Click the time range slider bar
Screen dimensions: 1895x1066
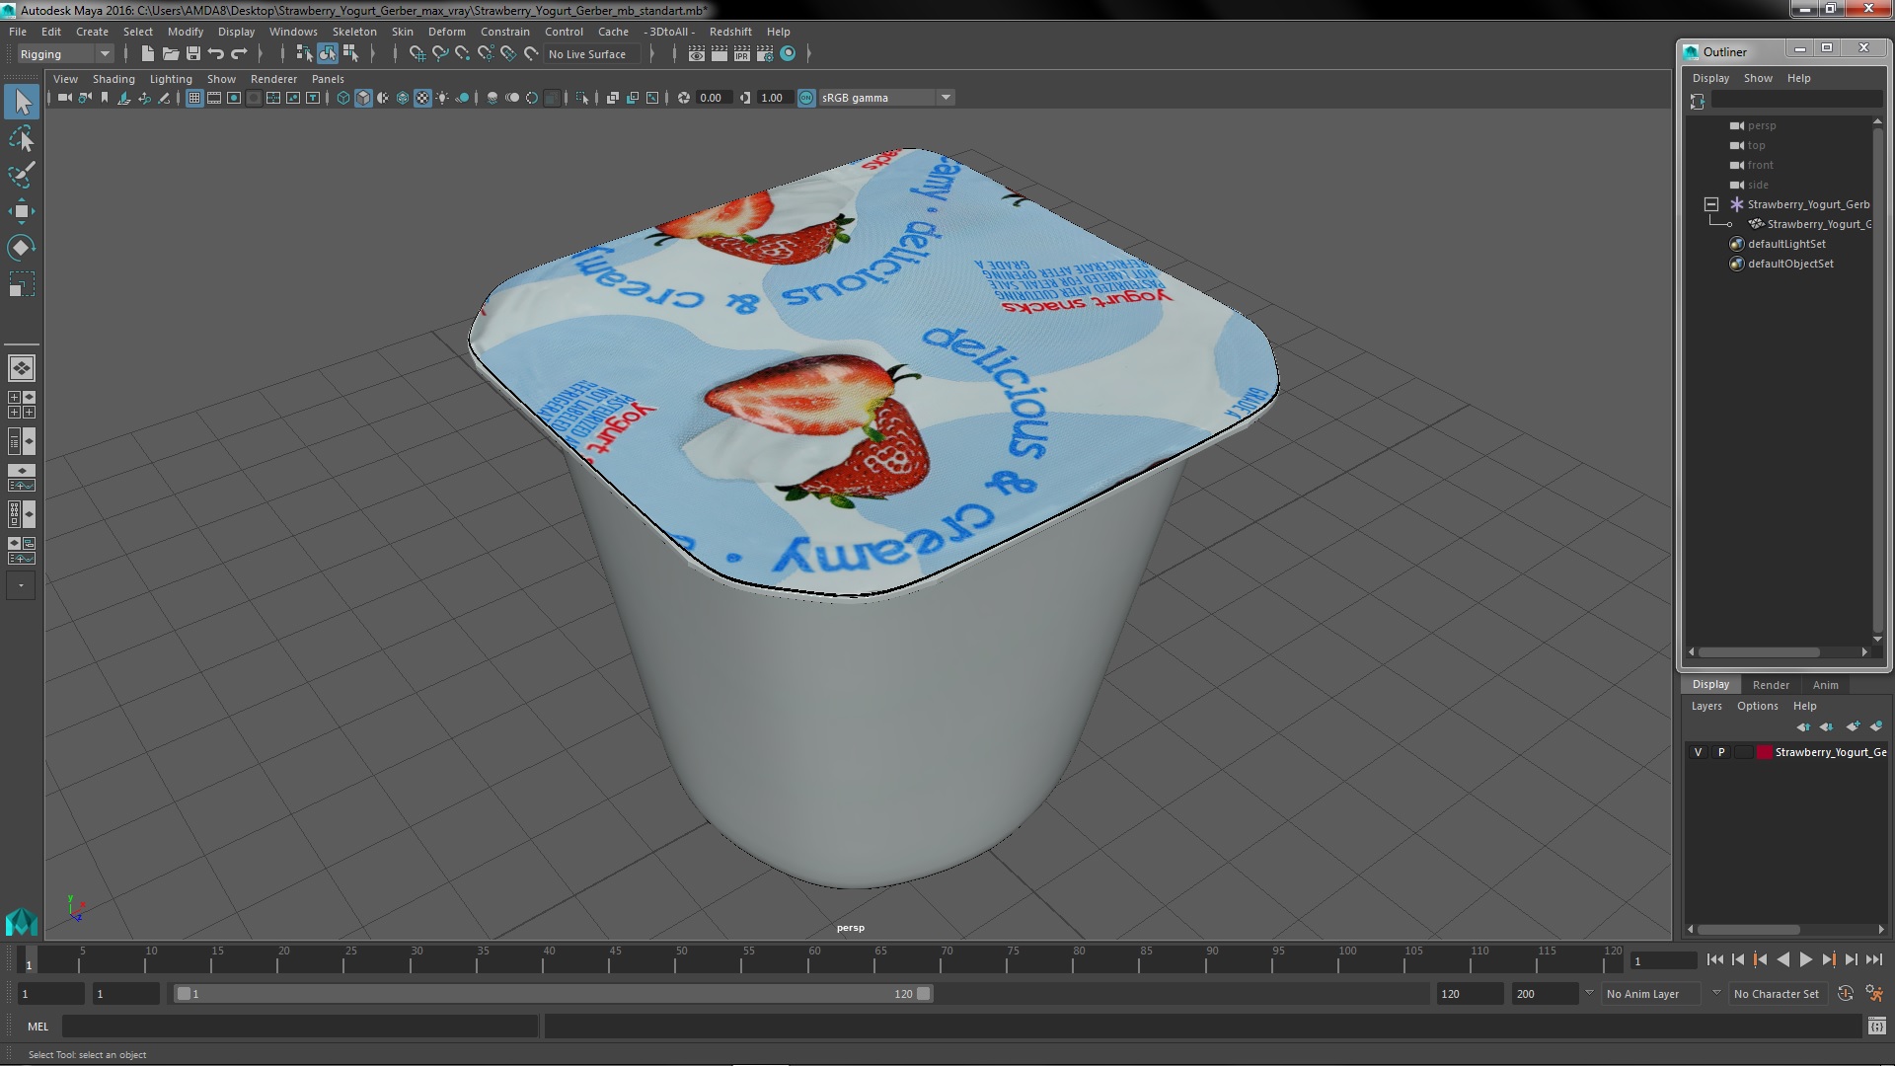pyautogui.click(x=553, y=994)
